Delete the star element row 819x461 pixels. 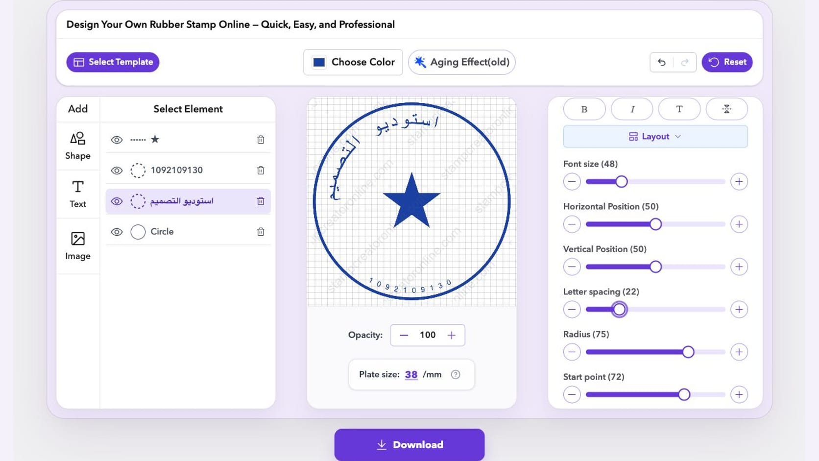[261, 140]
